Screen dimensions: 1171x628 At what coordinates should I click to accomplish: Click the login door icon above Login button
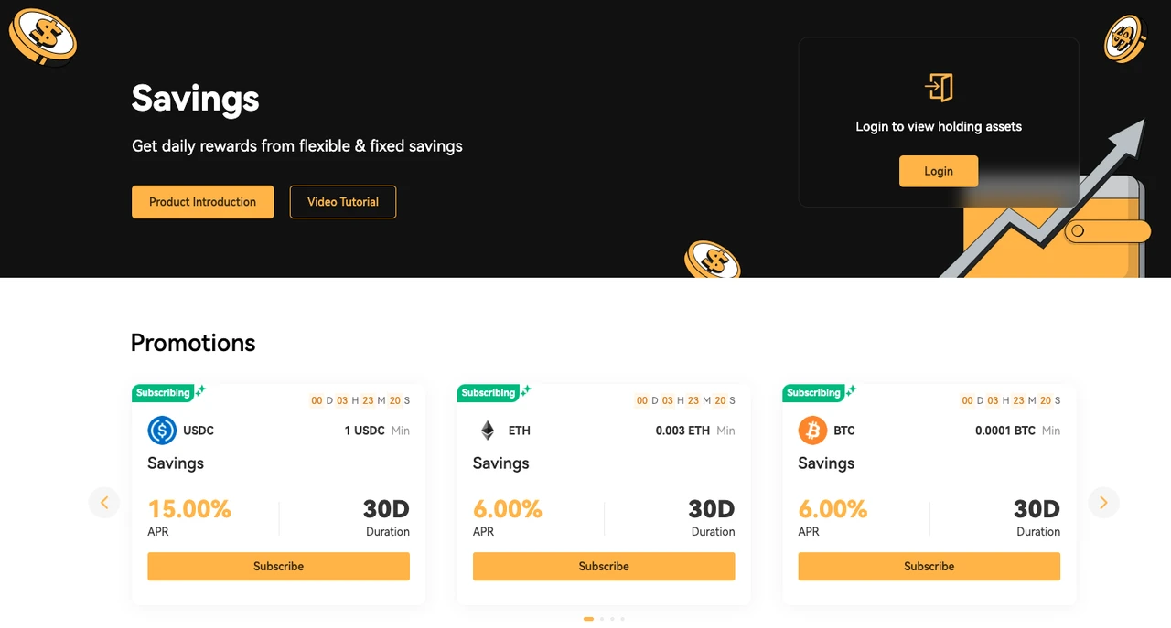pos(939,89)
